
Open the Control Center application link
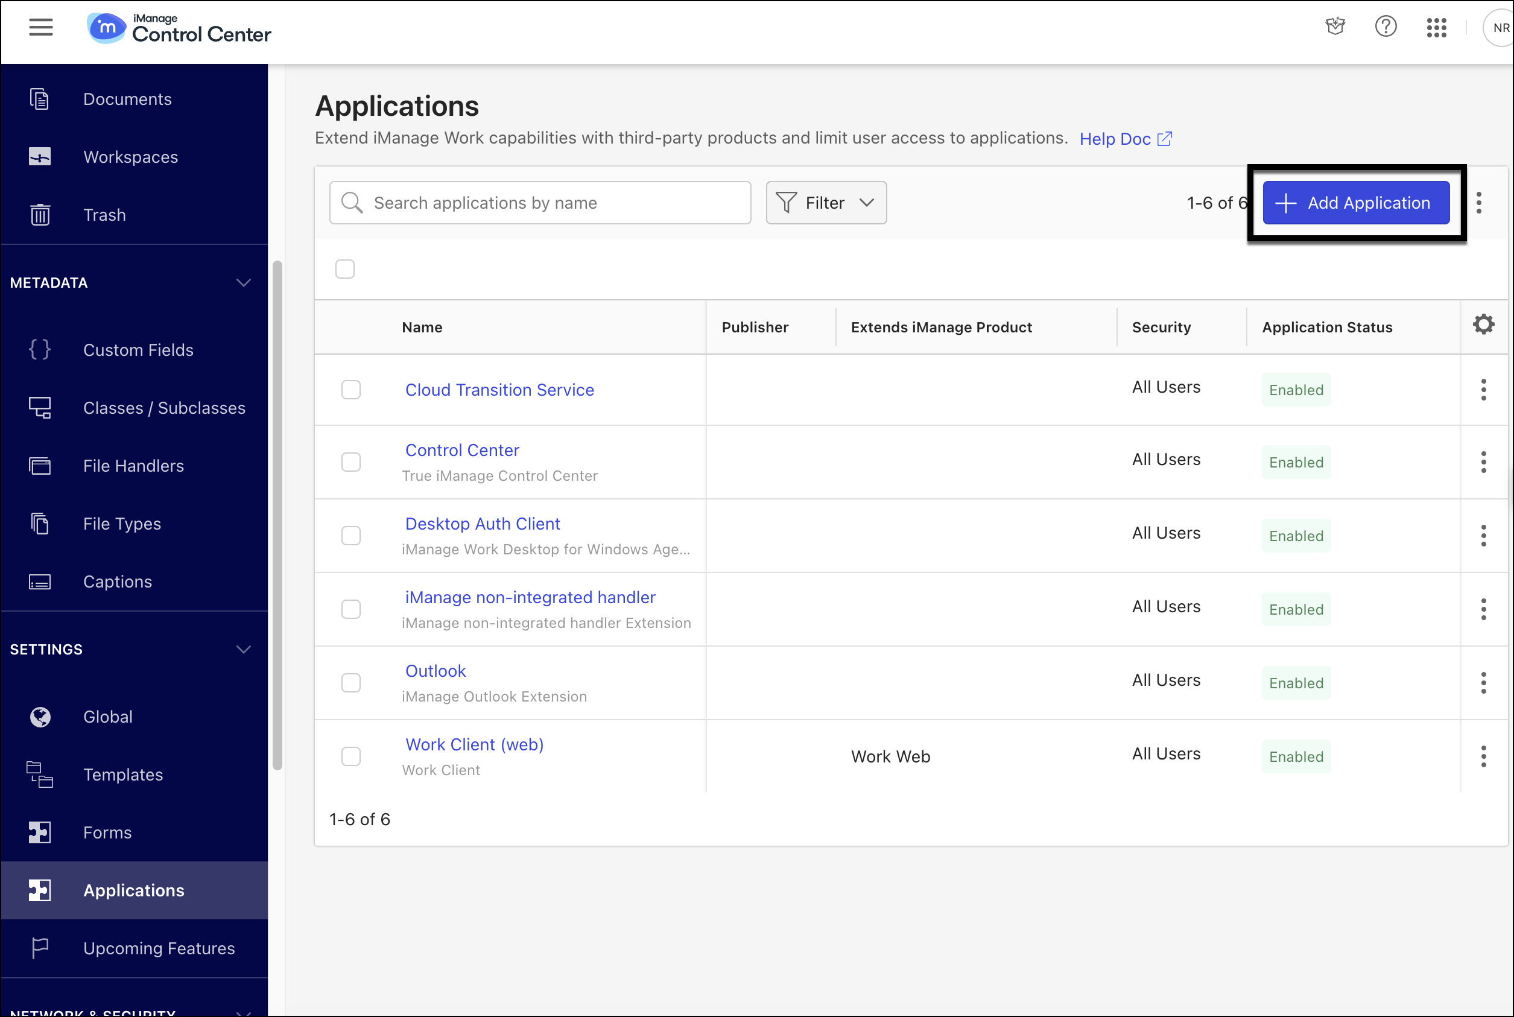point(462,450)
